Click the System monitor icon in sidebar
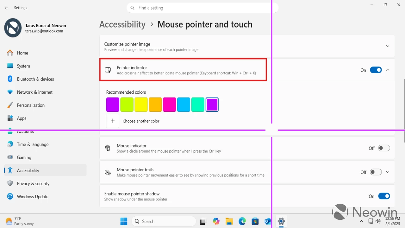Screen dimensions: 405x228 tap(10, 66)
